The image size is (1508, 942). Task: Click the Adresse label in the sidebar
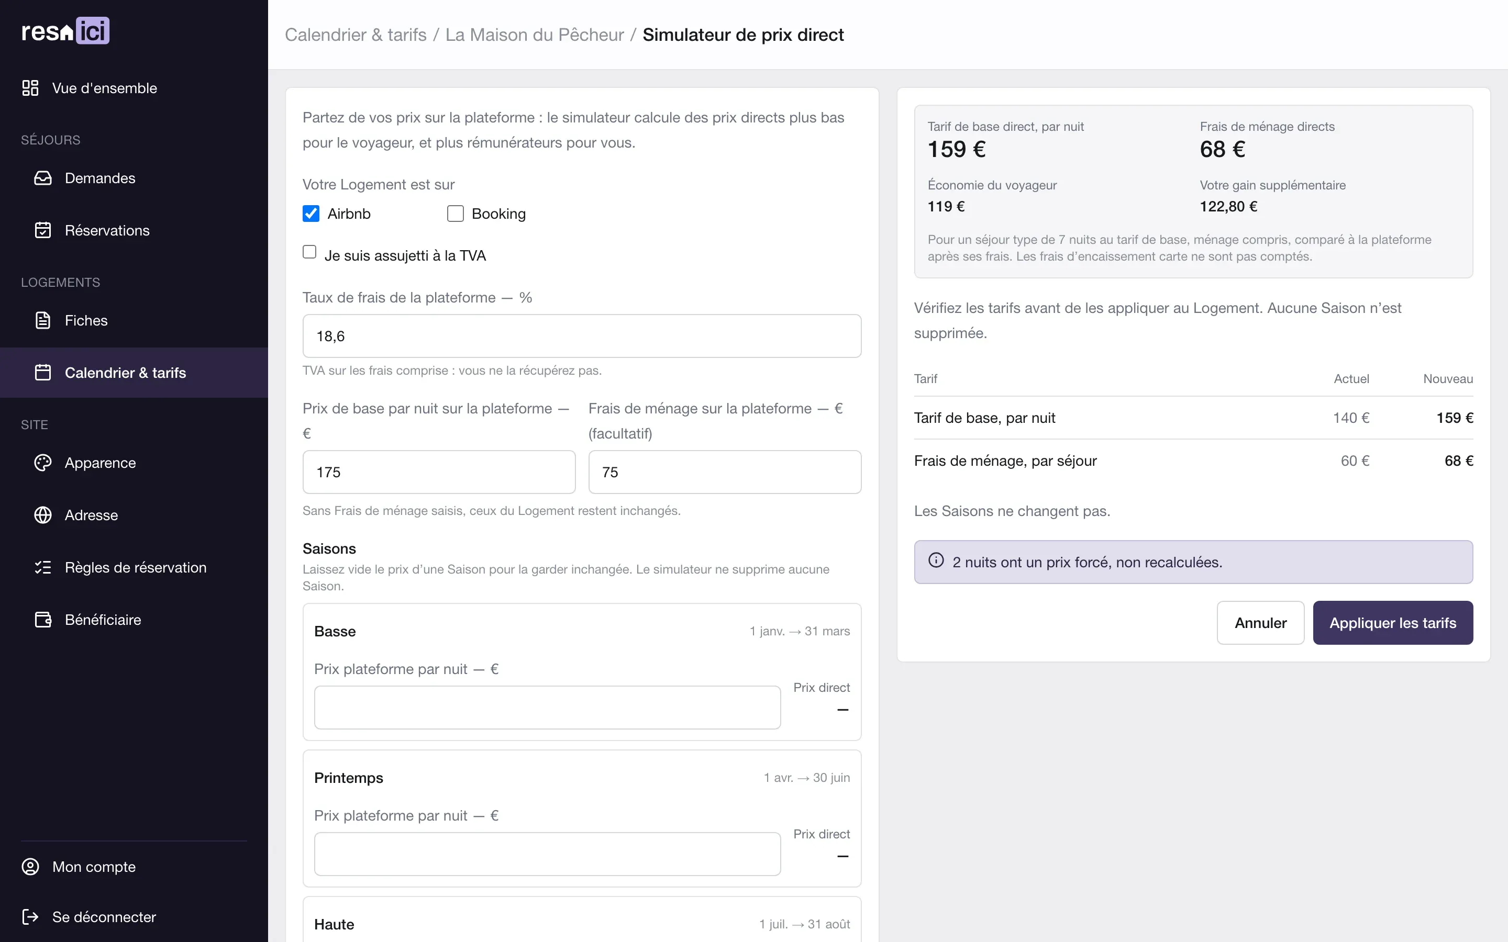pos(92,515)
